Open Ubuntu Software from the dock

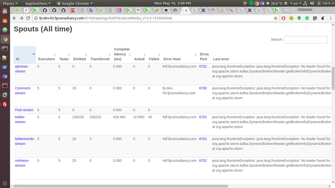[5, 21]
